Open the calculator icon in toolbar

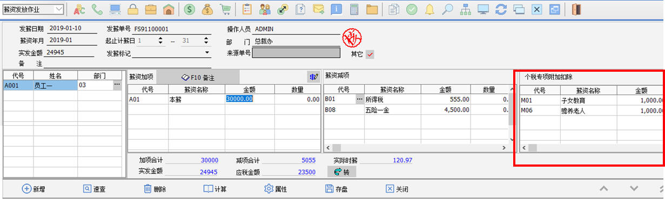(354, 9)
